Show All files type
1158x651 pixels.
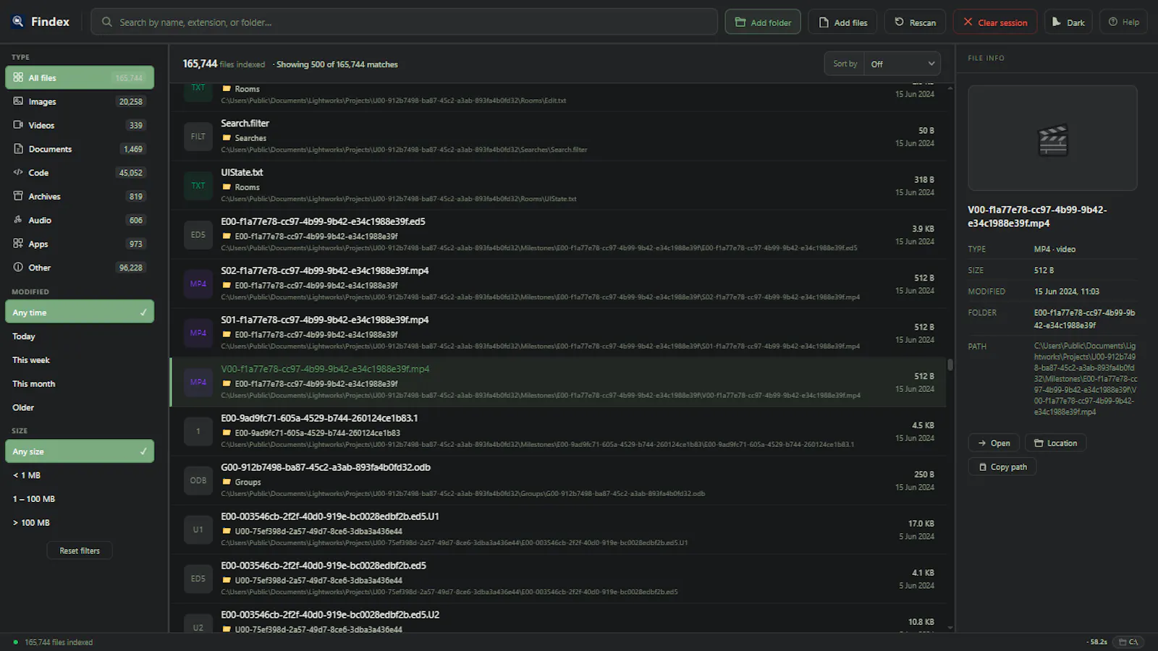pyautogui.click(x=80, y=77)
